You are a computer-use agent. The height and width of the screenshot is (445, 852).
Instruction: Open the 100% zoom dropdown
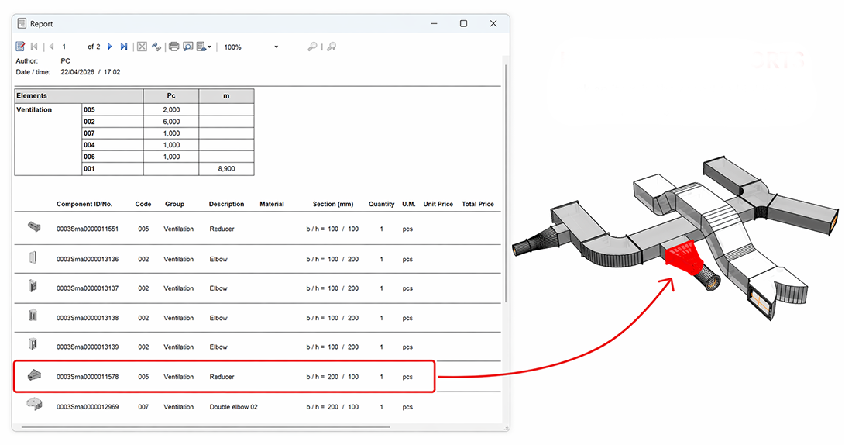point(276,47)
